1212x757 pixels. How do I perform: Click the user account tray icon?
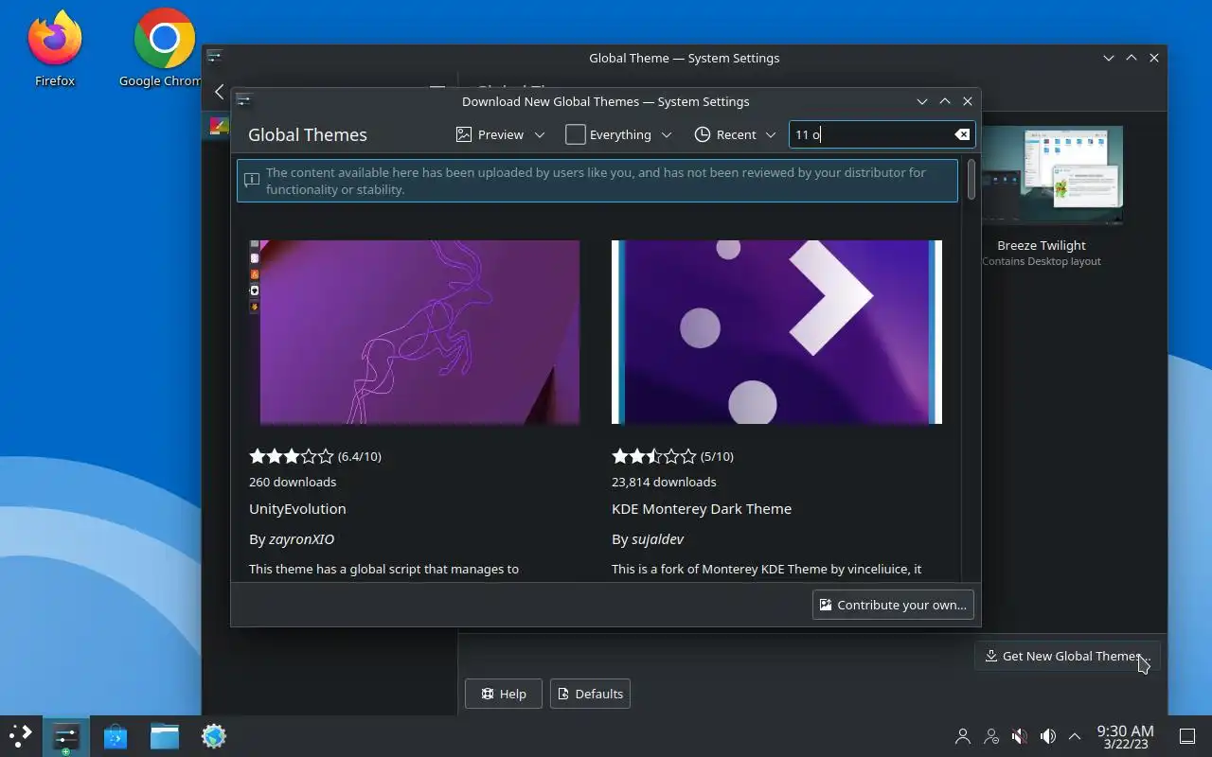pyautogui.click(x=963, y=735)
